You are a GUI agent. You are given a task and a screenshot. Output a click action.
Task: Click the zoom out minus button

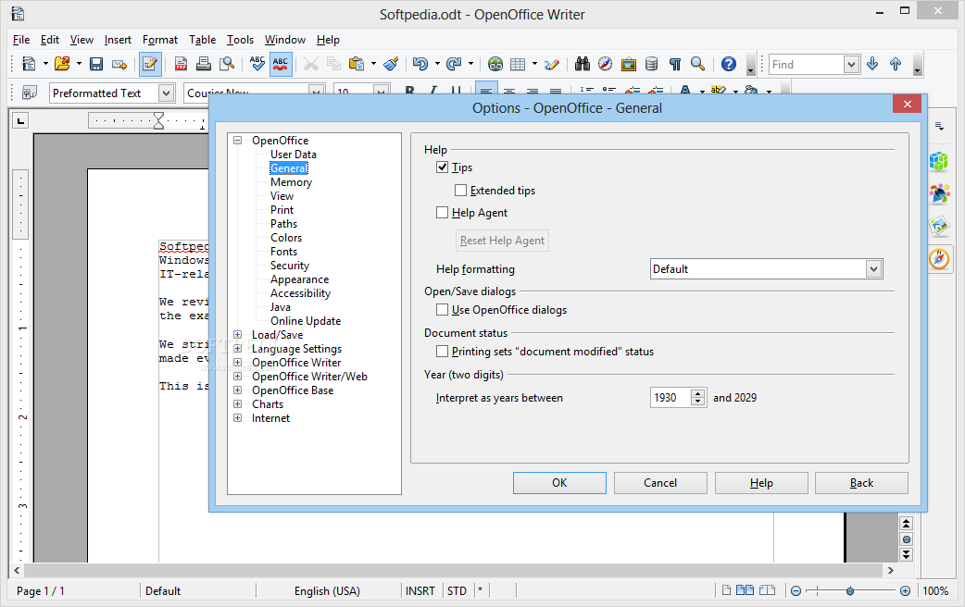pyautogui.click(x=796, y=591)
